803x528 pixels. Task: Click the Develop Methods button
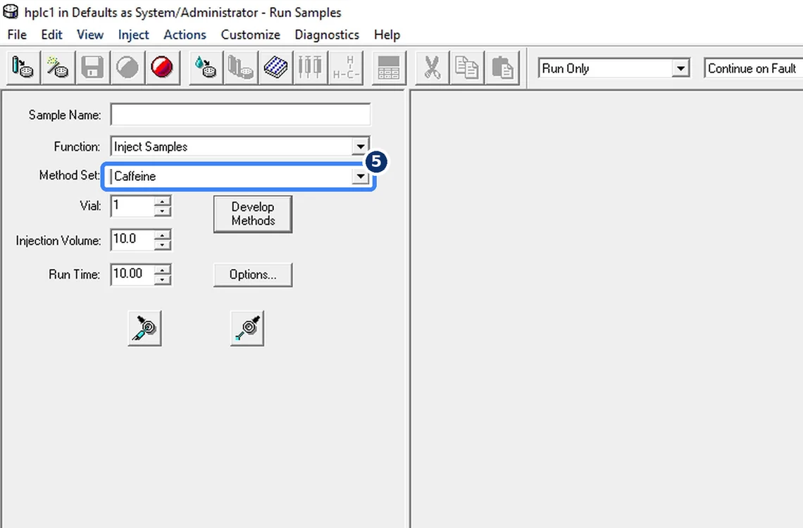pyautogui.click(x=253, y=214)
